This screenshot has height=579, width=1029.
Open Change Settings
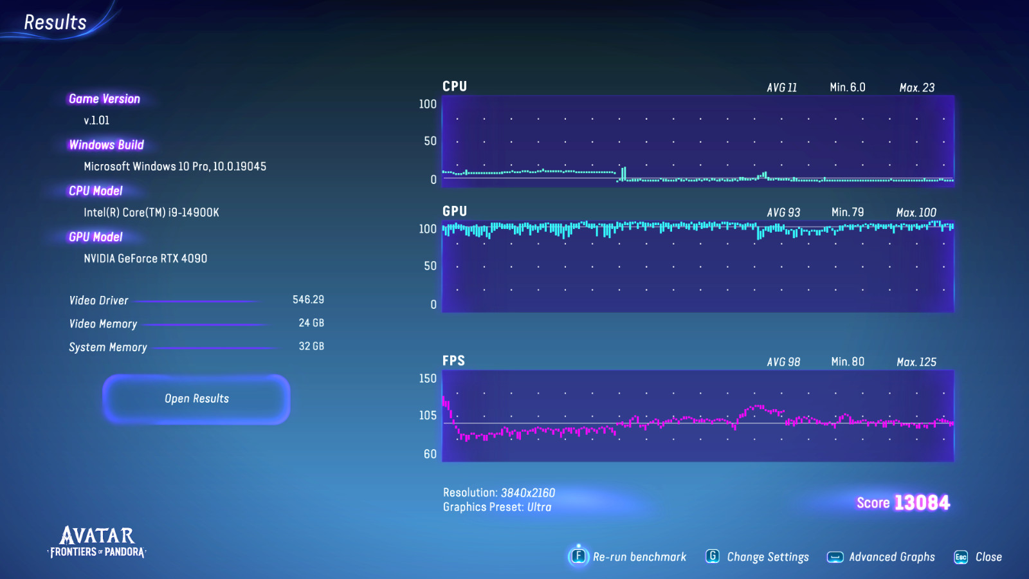tap(768, 557)
